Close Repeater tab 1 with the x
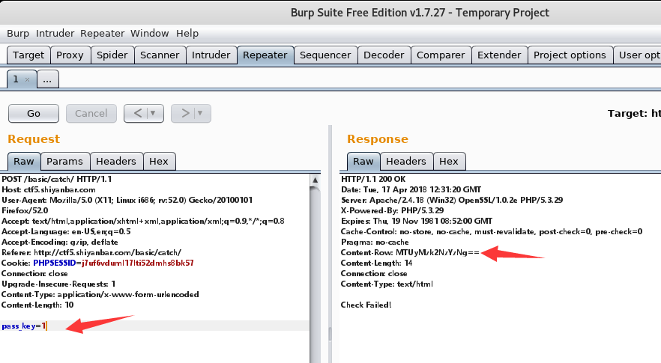 tap(28, 79)
